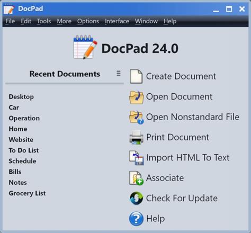This screenshot has width=251, height=233.
Task: Click the Create Document label
Action: point(181,76)
